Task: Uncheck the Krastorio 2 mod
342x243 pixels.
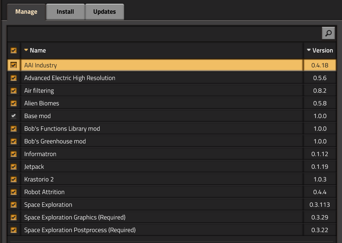Action: [x=14, y=179]
